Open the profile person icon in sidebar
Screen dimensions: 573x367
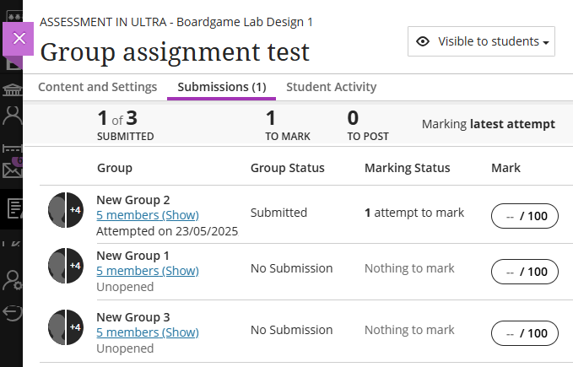tap(12, 116)
